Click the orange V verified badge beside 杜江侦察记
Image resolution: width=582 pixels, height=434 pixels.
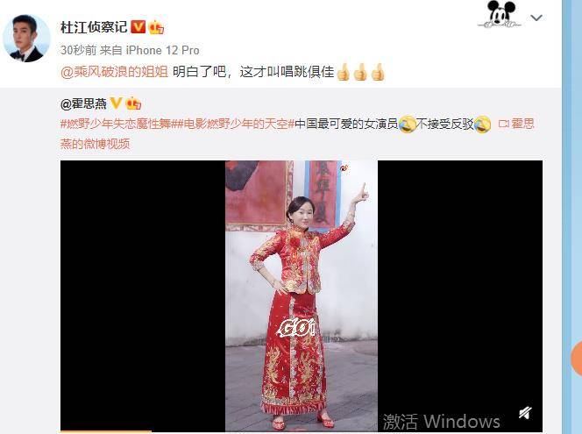point(138,26)
